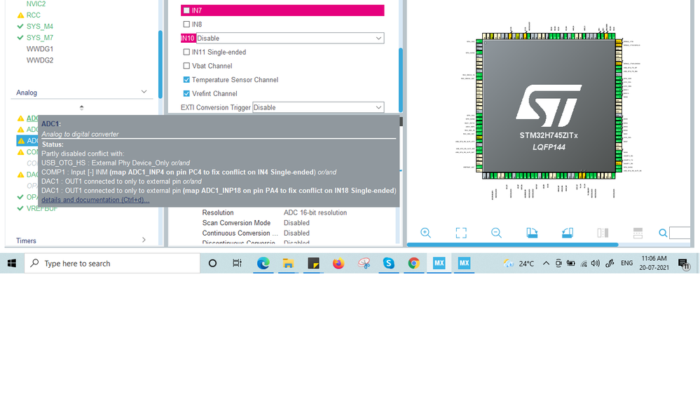Click Type here to search box
The image size is (700, 394).
point(113,264)
